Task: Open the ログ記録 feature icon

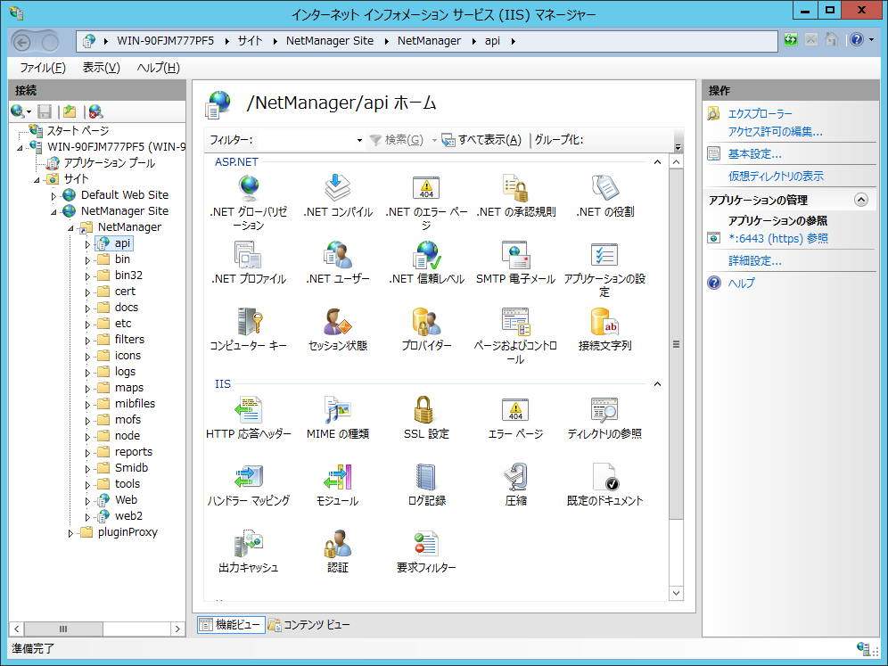Action: pos(426,479)
